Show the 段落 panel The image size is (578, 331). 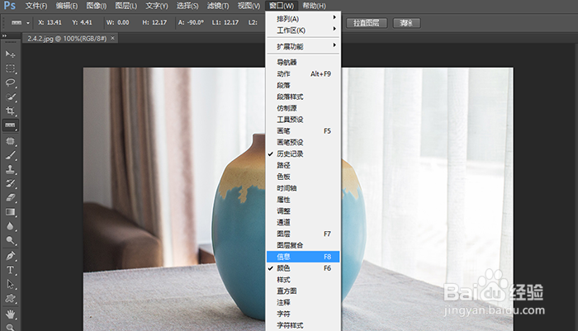click(303, 85)
